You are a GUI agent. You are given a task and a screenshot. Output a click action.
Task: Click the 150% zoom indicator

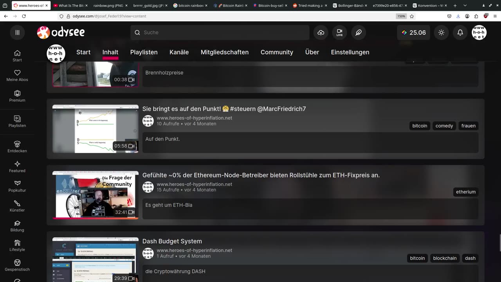pos(401,16)
